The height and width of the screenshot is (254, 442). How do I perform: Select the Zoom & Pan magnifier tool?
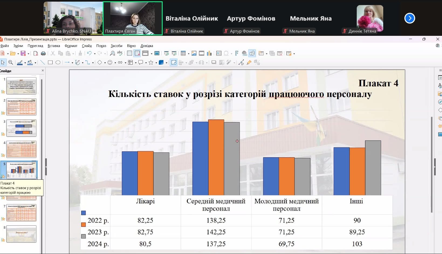click(11, 62)
